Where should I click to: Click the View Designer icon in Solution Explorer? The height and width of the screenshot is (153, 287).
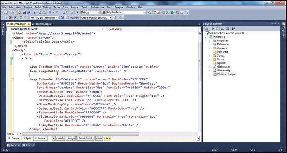click(227, 28)
